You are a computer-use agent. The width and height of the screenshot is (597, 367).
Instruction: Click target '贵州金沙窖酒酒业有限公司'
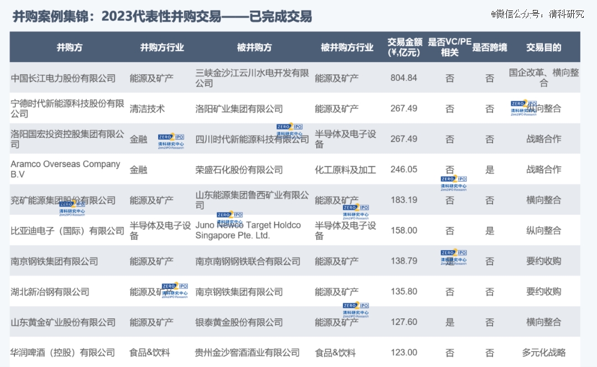click(248, 353)
